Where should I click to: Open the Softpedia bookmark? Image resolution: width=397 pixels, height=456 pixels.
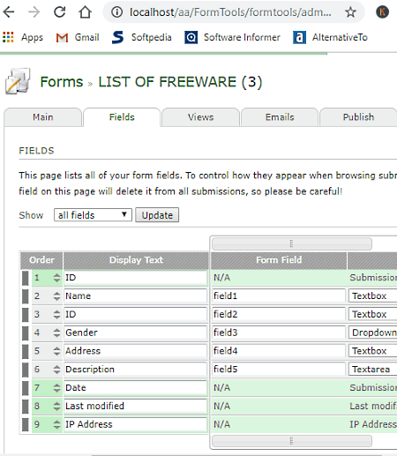(x=142, y=37)
